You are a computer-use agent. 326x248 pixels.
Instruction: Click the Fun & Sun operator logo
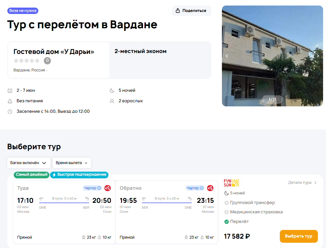(231, 183)
